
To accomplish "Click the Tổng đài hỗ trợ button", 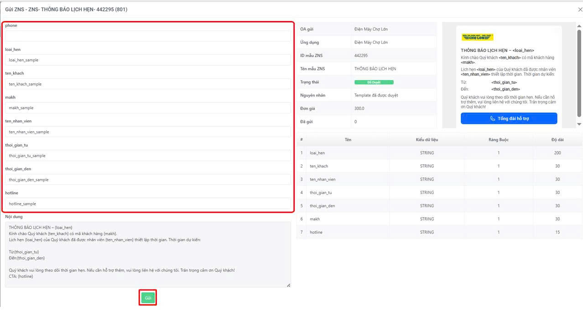I will coord(509,118).
